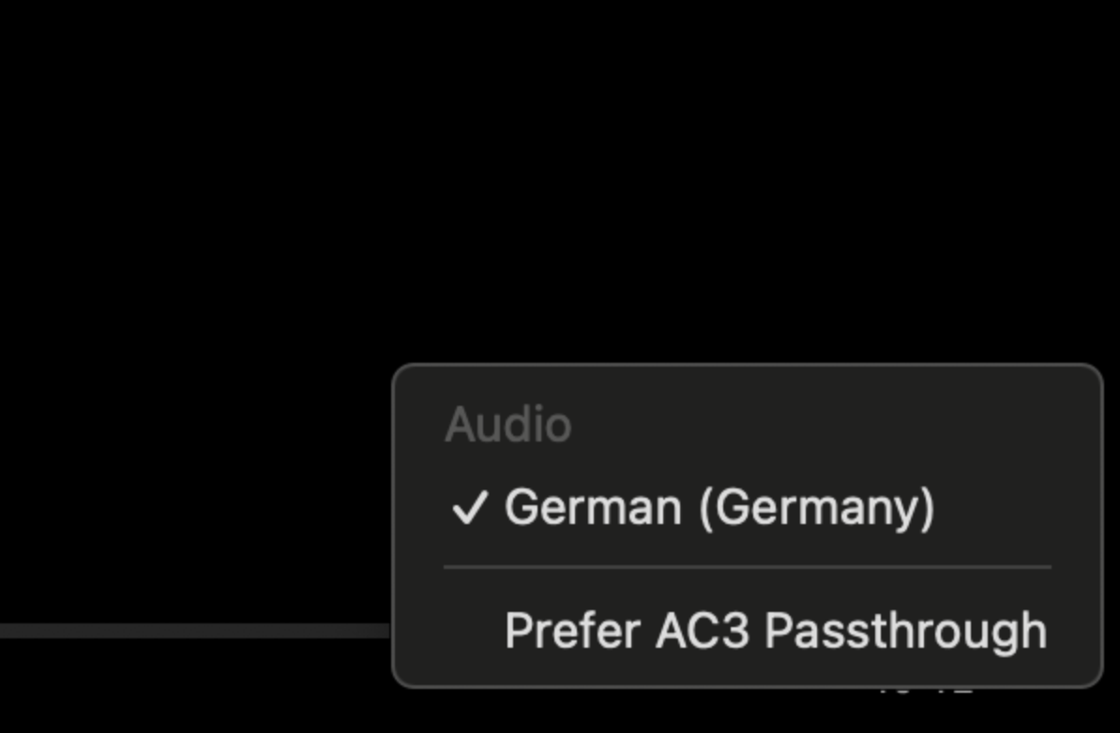
Task: Select the German (Germany) audio track
Action: (719, 508)
